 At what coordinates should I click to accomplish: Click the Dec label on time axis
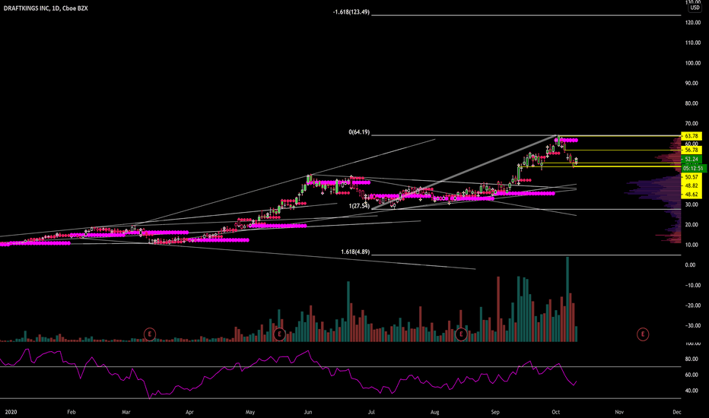pos(677,412)
